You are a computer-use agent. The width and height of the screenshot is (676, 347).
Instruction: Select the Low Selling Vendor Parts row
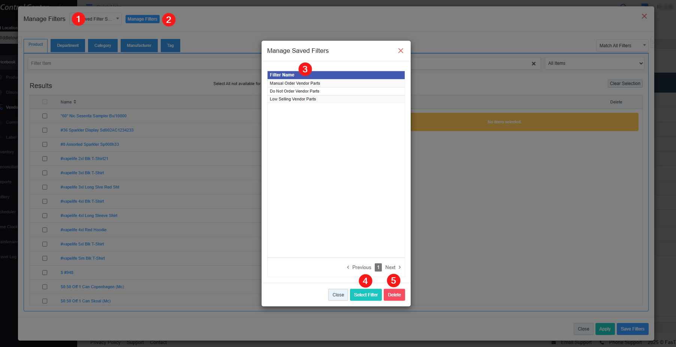336,99
